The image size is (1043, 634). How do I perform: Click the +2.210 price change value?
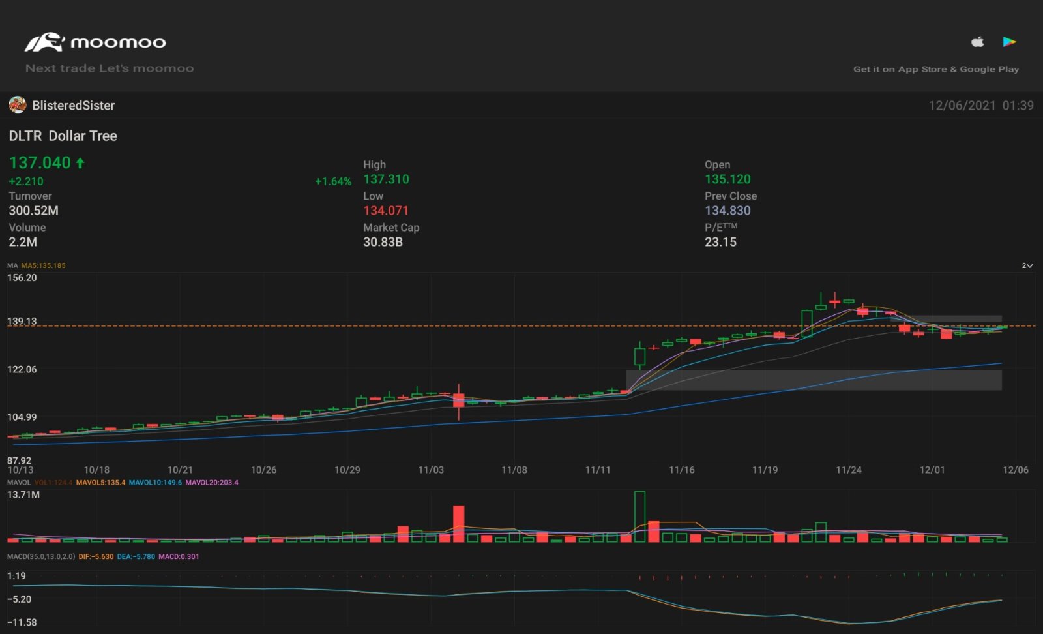pyautogui.click(x=26, y=181)
